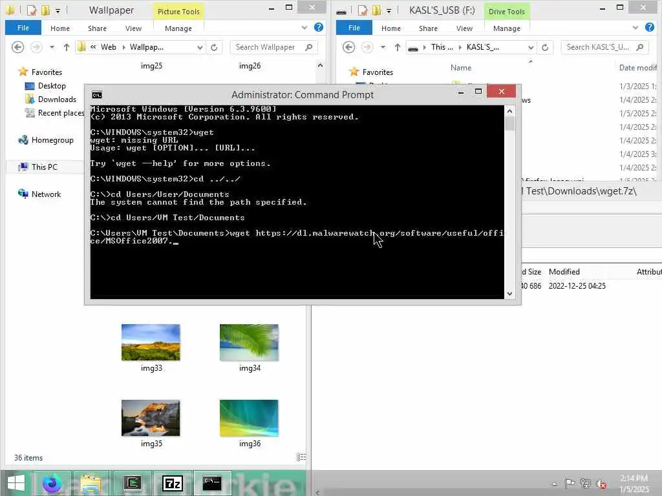Go up one level in KASL'S_USB window
The image size is (662, 496).
pos(398,47)
